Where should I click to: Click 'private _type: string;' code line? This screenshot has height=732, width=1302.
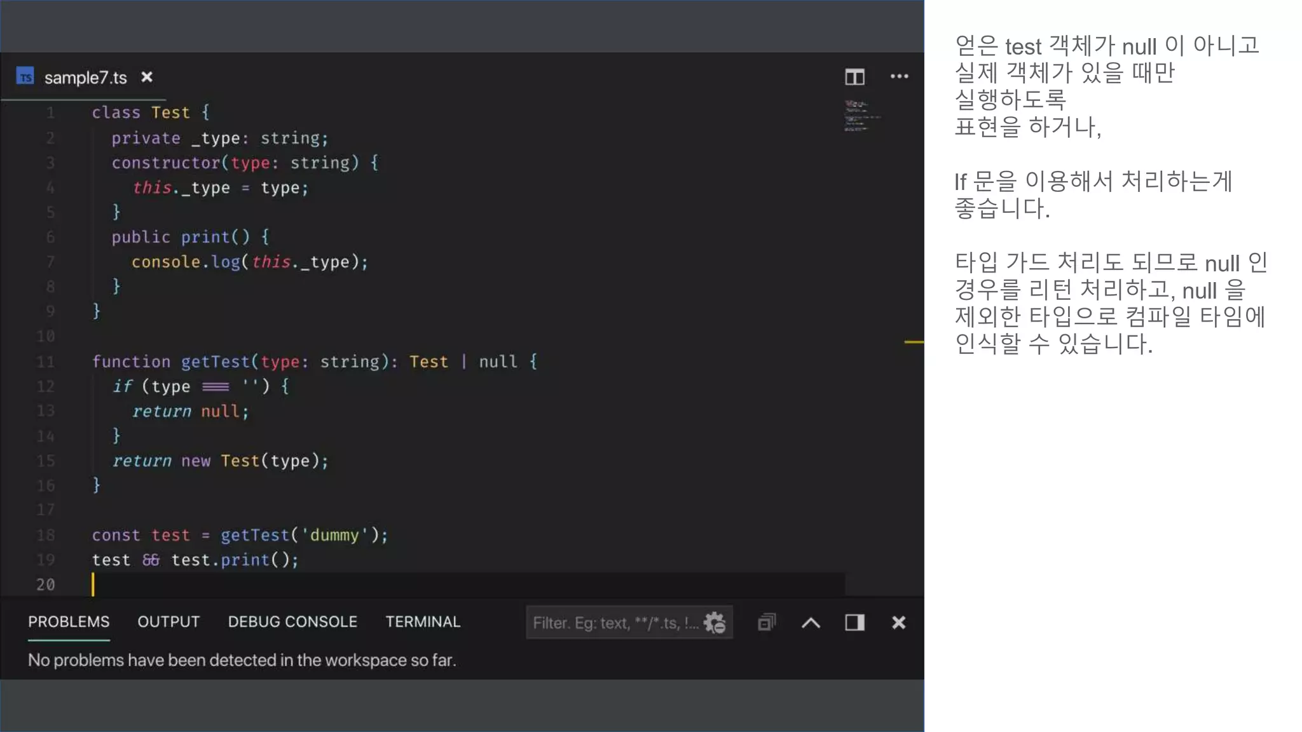pos(220,138)
